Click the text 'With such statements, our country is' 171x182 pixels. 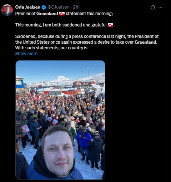51,48
